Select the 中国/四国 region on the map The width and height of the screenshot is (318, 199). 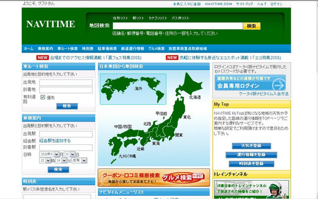click(x=123, y=127)
